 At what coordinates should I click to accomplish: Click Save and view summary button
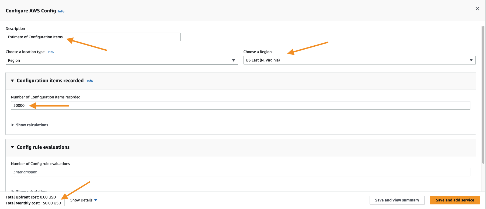pos(397,200)
